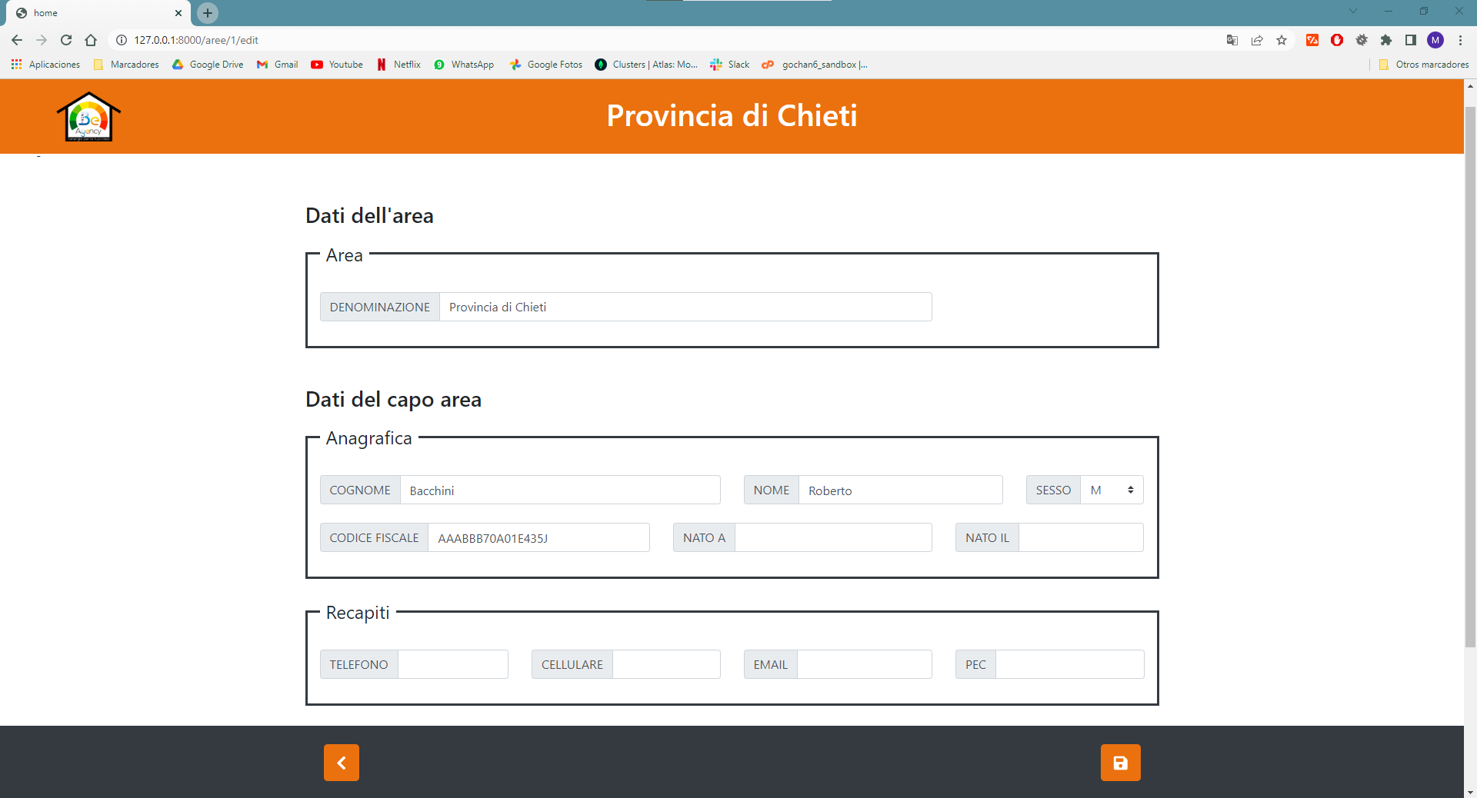The width and height of the screenshot is (1477, 798).
Task: Click the address bar URL
Action: pyautogui.click(x=196, y=40)
